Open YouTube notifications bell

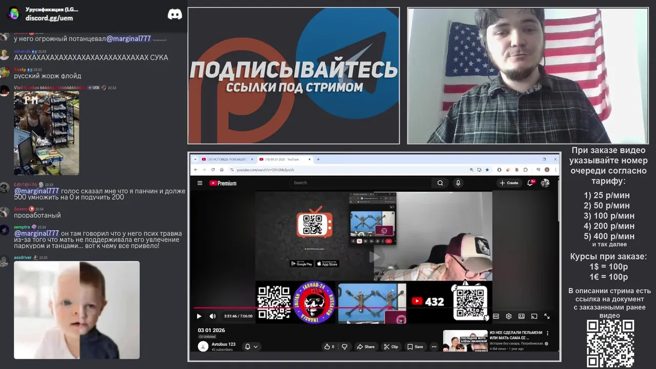coord(530,183)
